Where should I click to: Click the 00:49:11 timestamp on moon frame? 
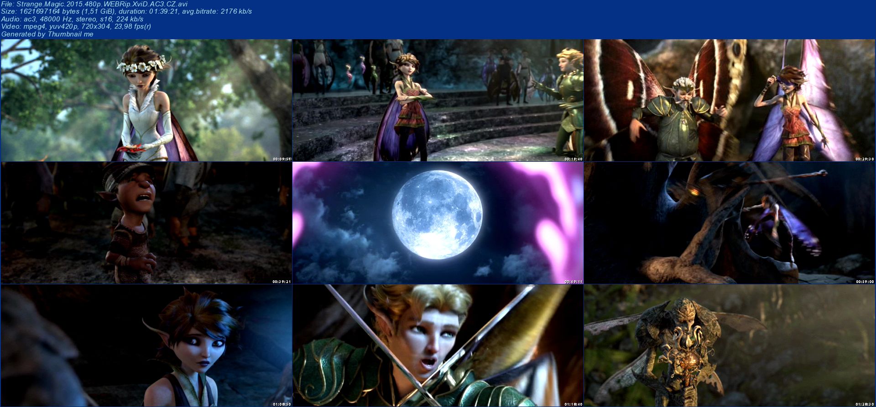click(574, 282)
